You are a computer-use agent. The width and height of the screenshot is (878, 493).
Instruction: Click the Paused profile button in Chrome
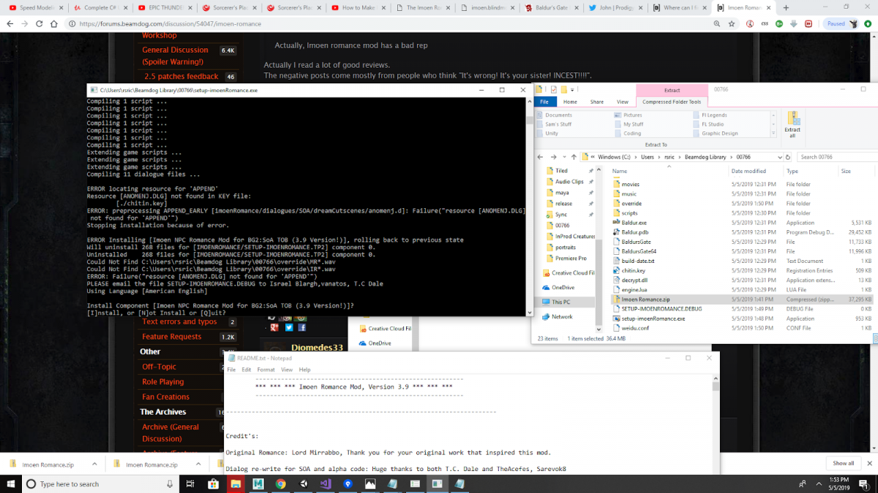[x=841, y=23]
